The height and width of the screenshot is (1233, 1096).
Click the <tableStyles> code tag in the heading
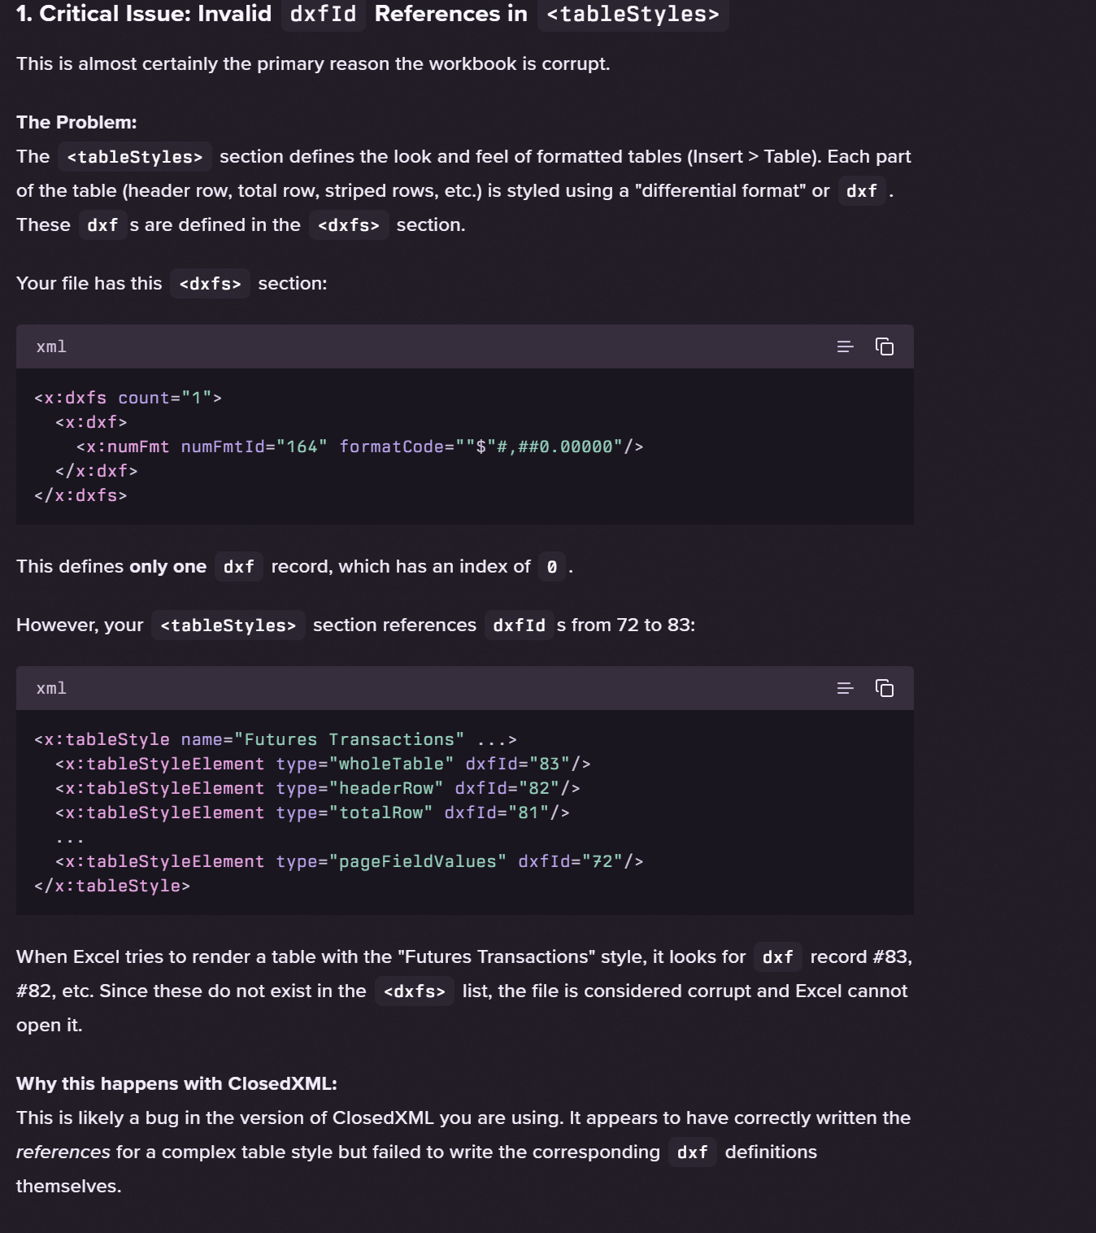point(633,15)
